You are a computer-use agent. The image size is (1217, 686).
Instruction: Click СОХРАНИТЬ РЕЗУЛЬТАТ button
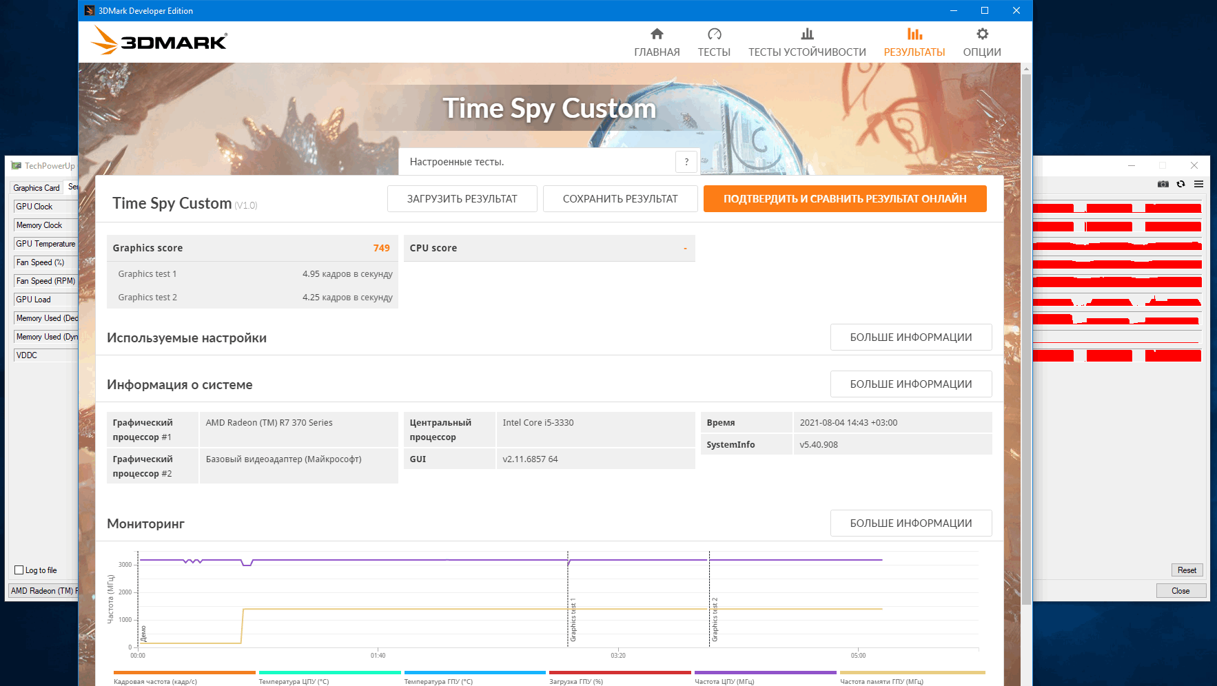[620, 199]
